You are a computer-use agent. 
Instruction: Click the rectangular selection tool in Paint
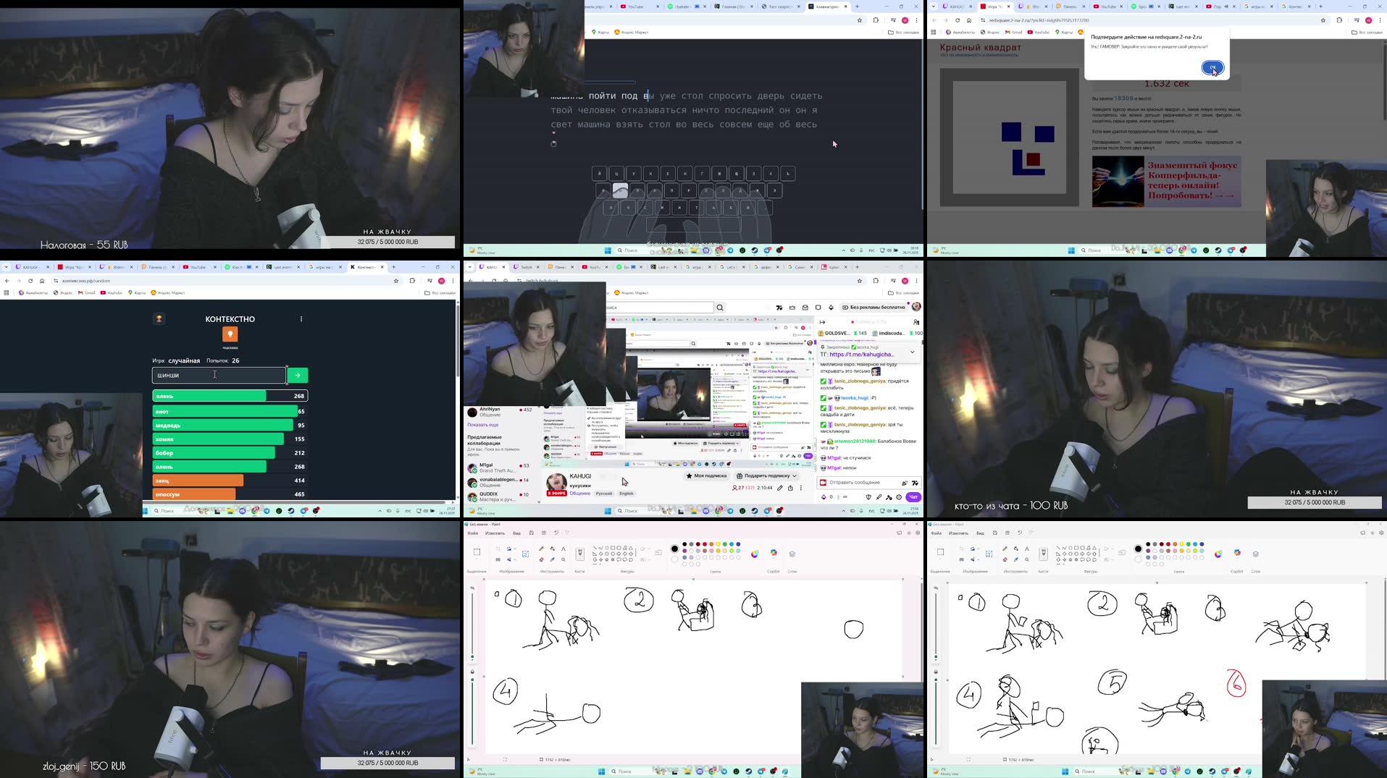pos(476,551)
